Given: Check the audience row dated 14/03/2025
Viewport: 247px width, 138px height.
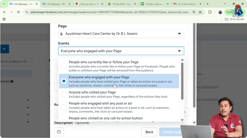Looking at the screenshot, I should pos(42,97).
